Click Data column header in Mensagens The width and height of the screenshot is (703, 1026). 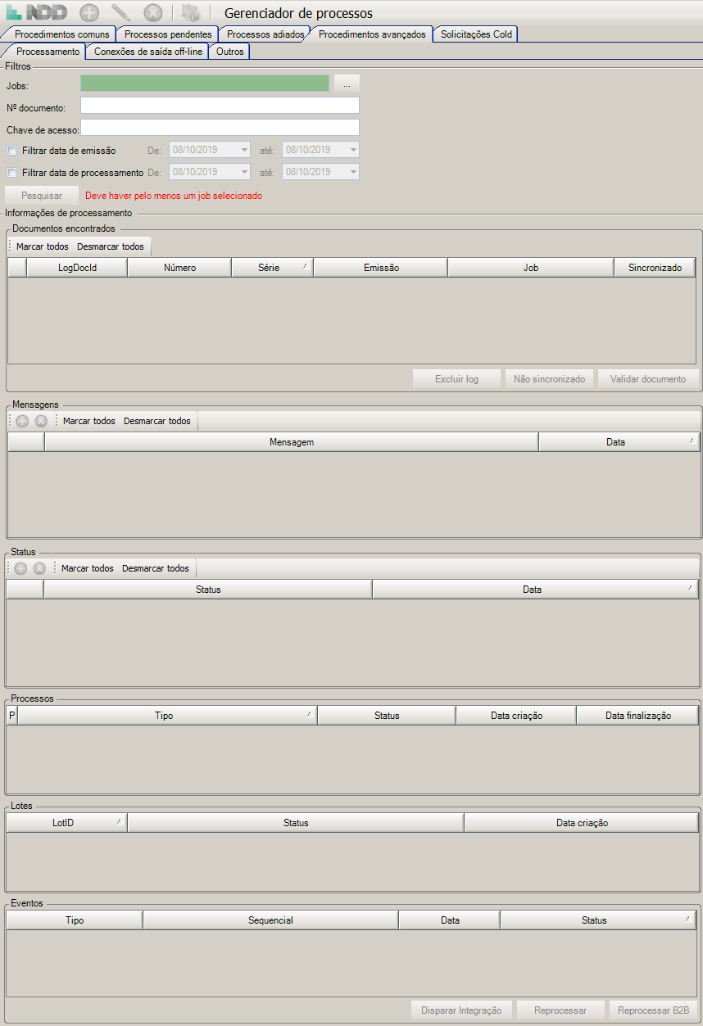(x=619, y=442)
